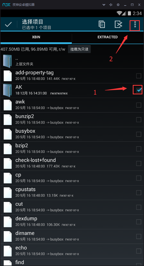The height and width of the screenshot is (266, 144).
Task: Tap the mount as read-only button
Action: point(79,49)
